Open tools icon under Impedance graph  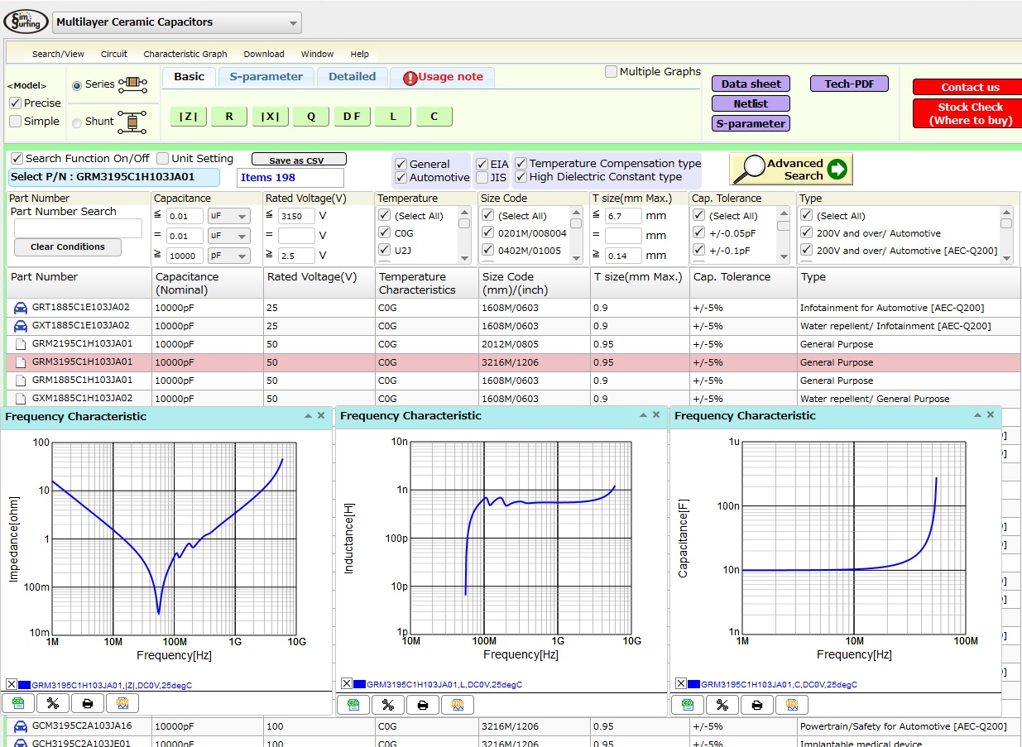click(53, 704)
